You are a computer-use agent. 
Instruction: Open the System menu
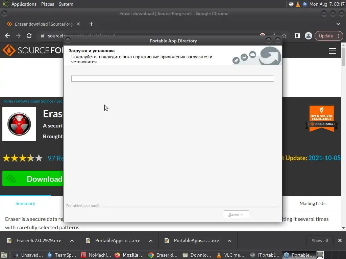66,4
